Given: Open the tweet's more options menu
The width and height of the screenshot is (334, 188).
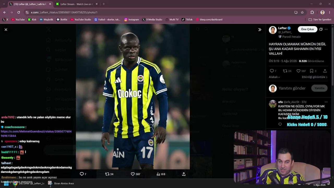Looking at the screenshot, I should tap(326, 29).
